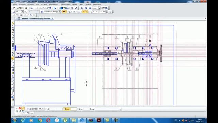
Task: Click the red Stop command button
Action: pos(20,108)
